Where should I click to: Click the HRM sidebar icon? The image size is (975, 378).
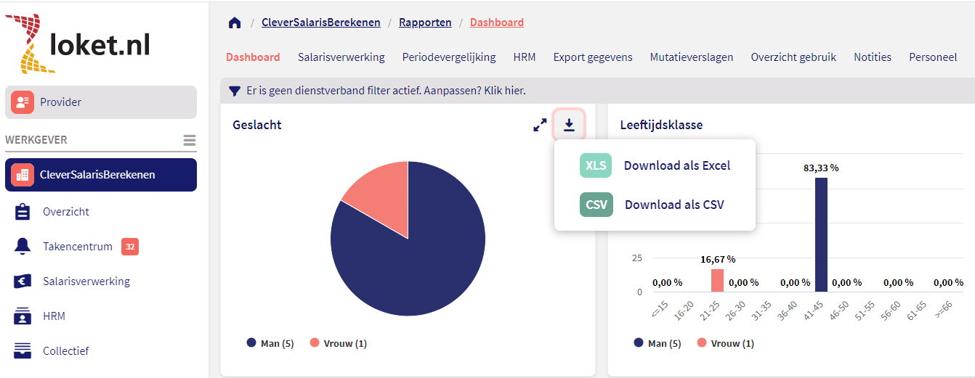pos(23,316)
